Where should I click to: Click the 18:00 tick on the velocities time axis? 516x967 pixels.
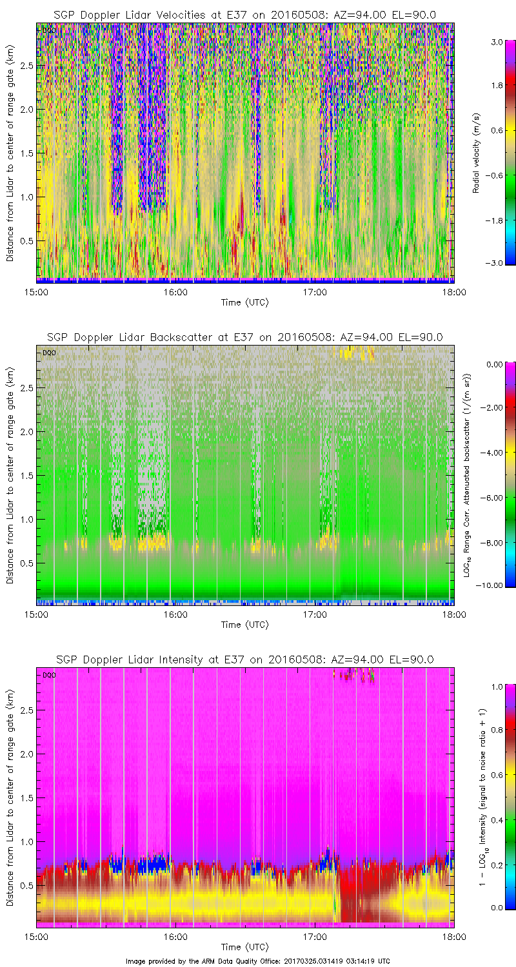453,292
